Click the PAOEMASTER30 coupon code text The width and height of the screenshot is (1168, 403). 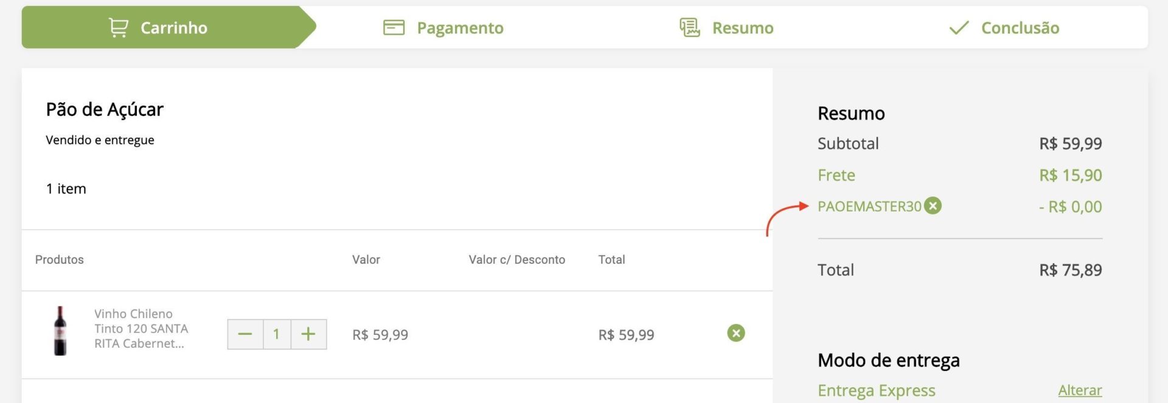pos(869,207)
